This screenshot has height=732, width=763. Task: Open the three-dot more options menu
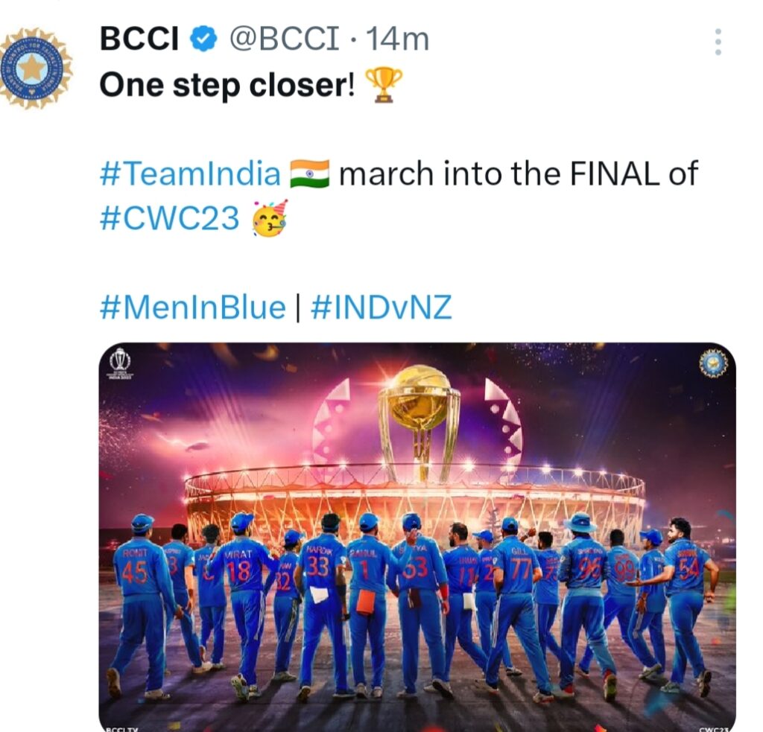(718, 42)
